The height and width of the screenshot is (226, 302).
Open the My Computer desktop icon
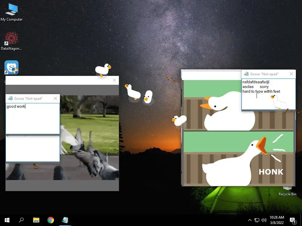(x=12, y=12)
